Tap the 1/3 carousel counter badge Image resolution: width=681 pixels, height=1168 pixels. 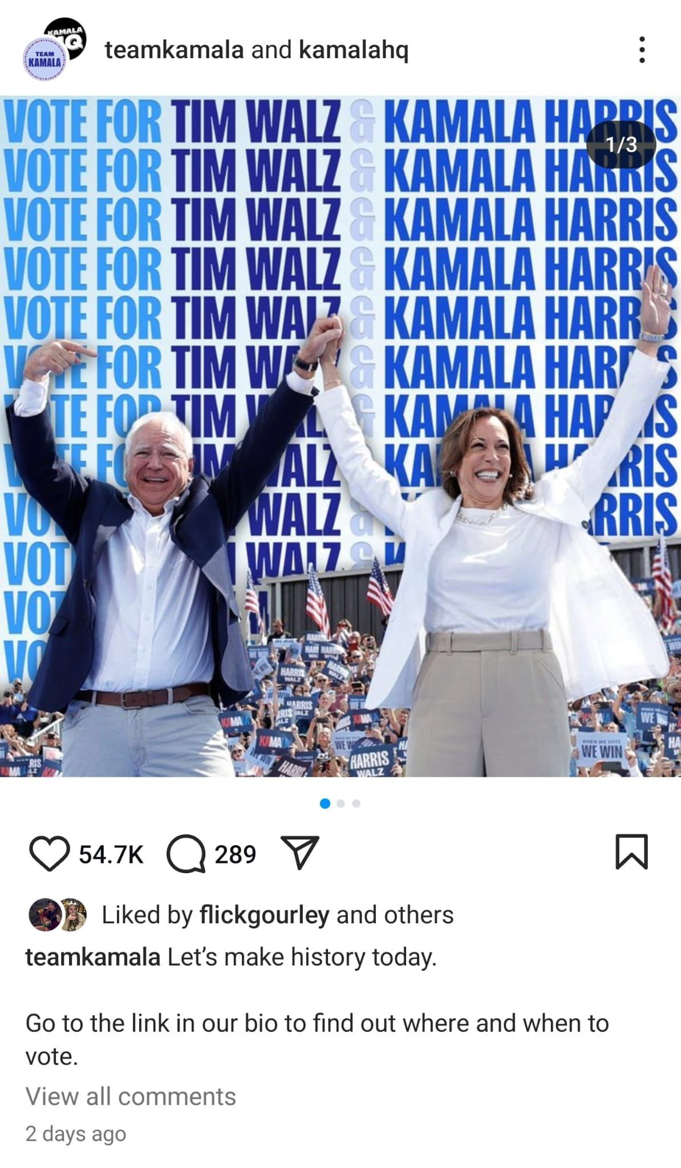pos(621,144)
